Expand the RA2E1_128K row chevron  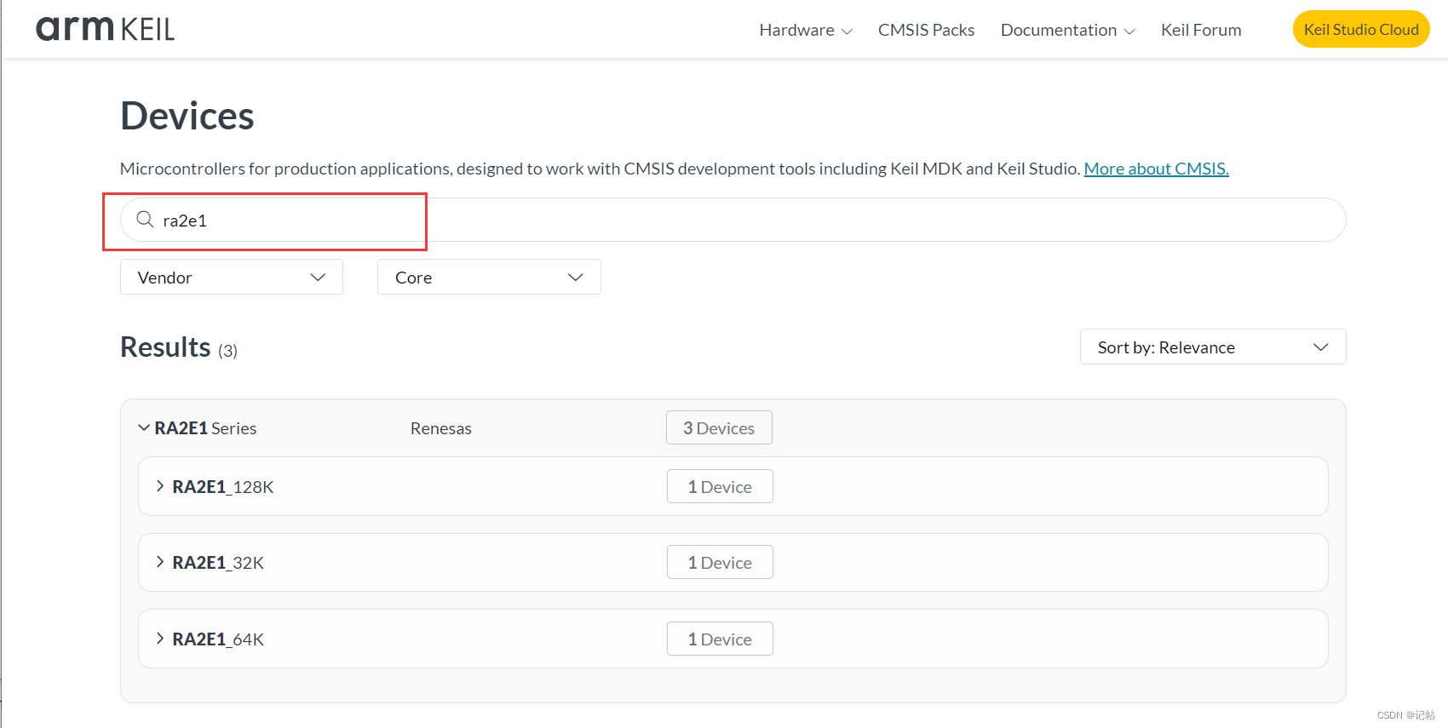(160, 486)
